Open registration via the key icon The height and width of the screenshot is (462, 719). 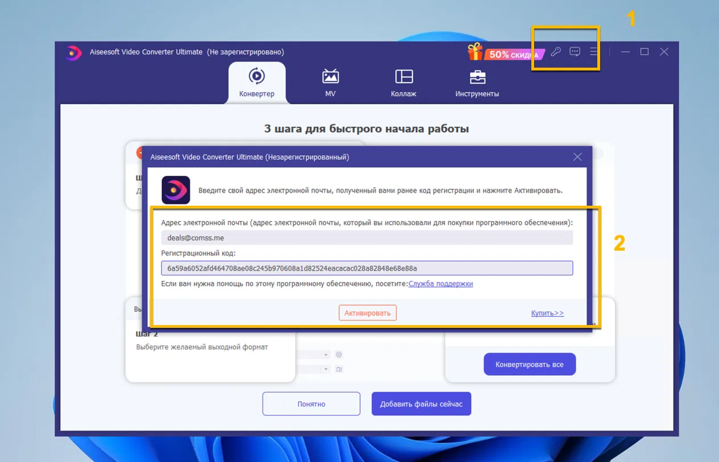coord(555,51)
